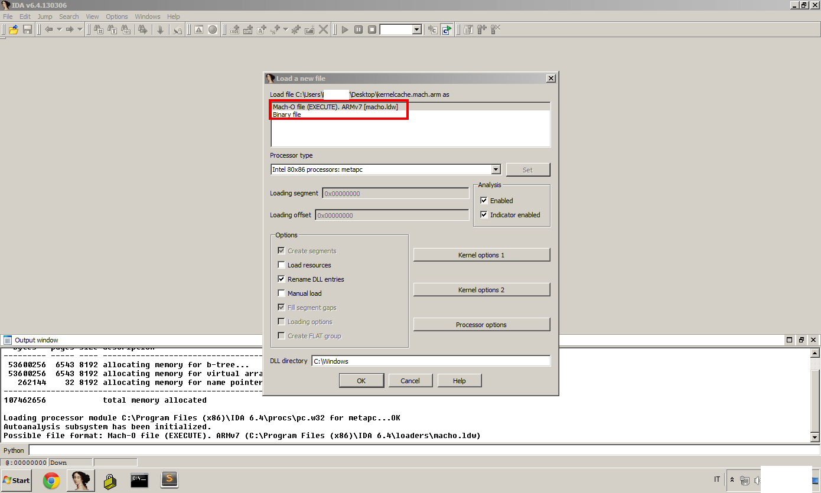Screen dimensions: 821x493
Task: Click the binoculars icon labeled 101
Action: click(x=125, y=30)
